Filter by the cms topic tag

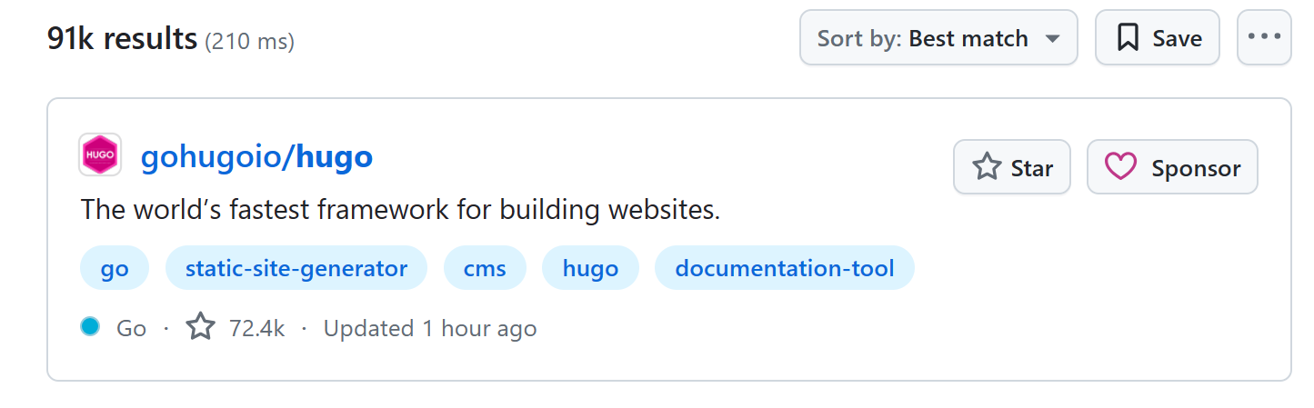(485, 268)
